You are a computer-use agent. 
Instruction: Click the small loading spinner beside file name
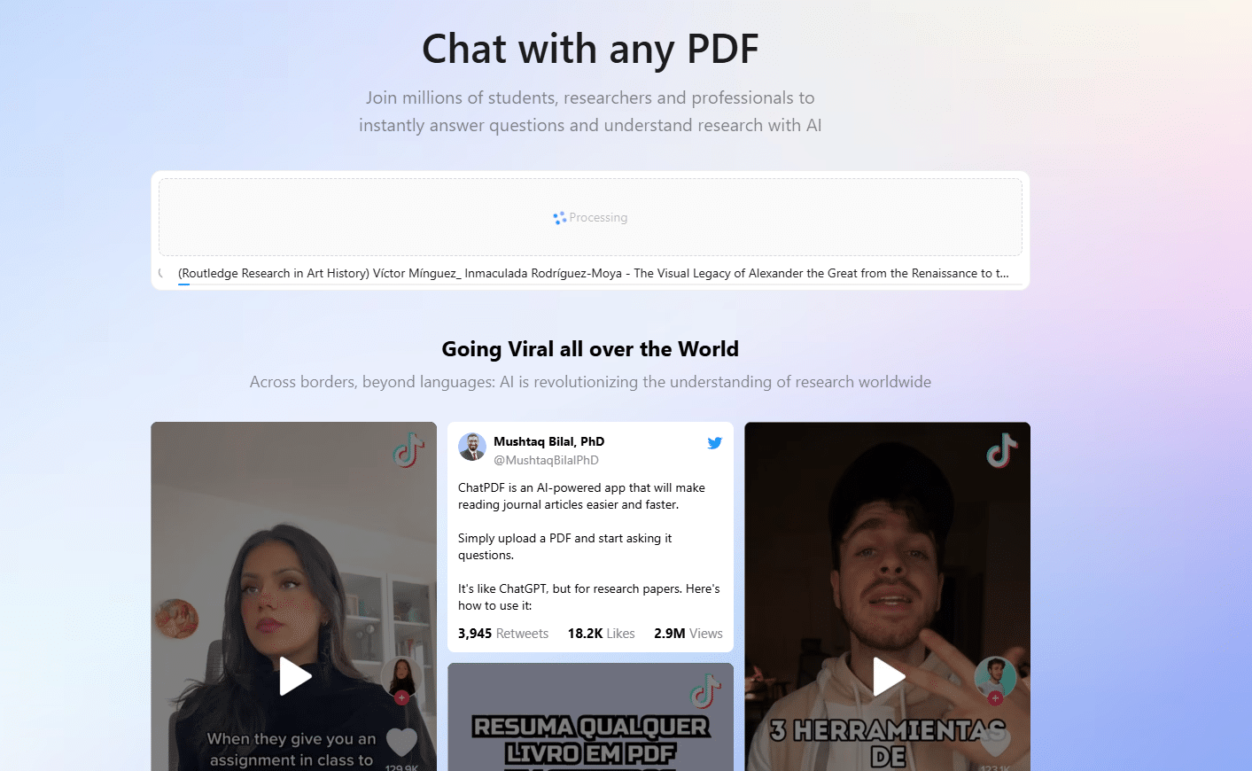tap(162, 273)
